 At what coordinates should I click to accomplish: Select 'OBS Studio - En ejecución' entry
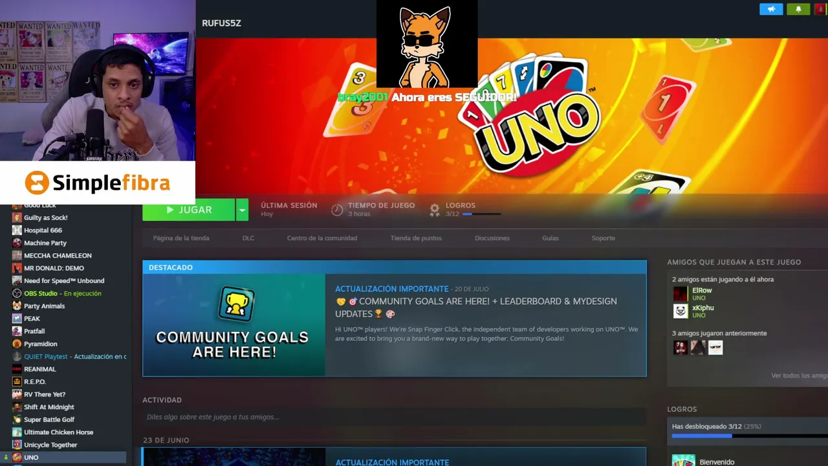[x=63, y=293]
